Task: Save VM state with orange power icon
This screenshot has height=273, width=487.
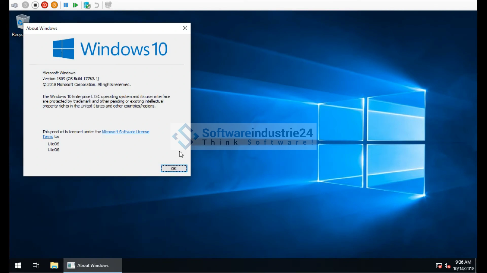Action: point(54,5)
